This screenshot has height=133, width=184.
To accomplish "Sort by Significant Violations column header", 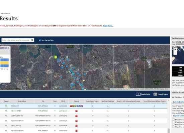I will [108, 101].
